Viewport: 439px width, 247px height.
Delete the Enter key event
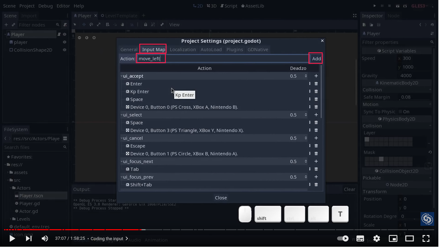pos(316,84)
